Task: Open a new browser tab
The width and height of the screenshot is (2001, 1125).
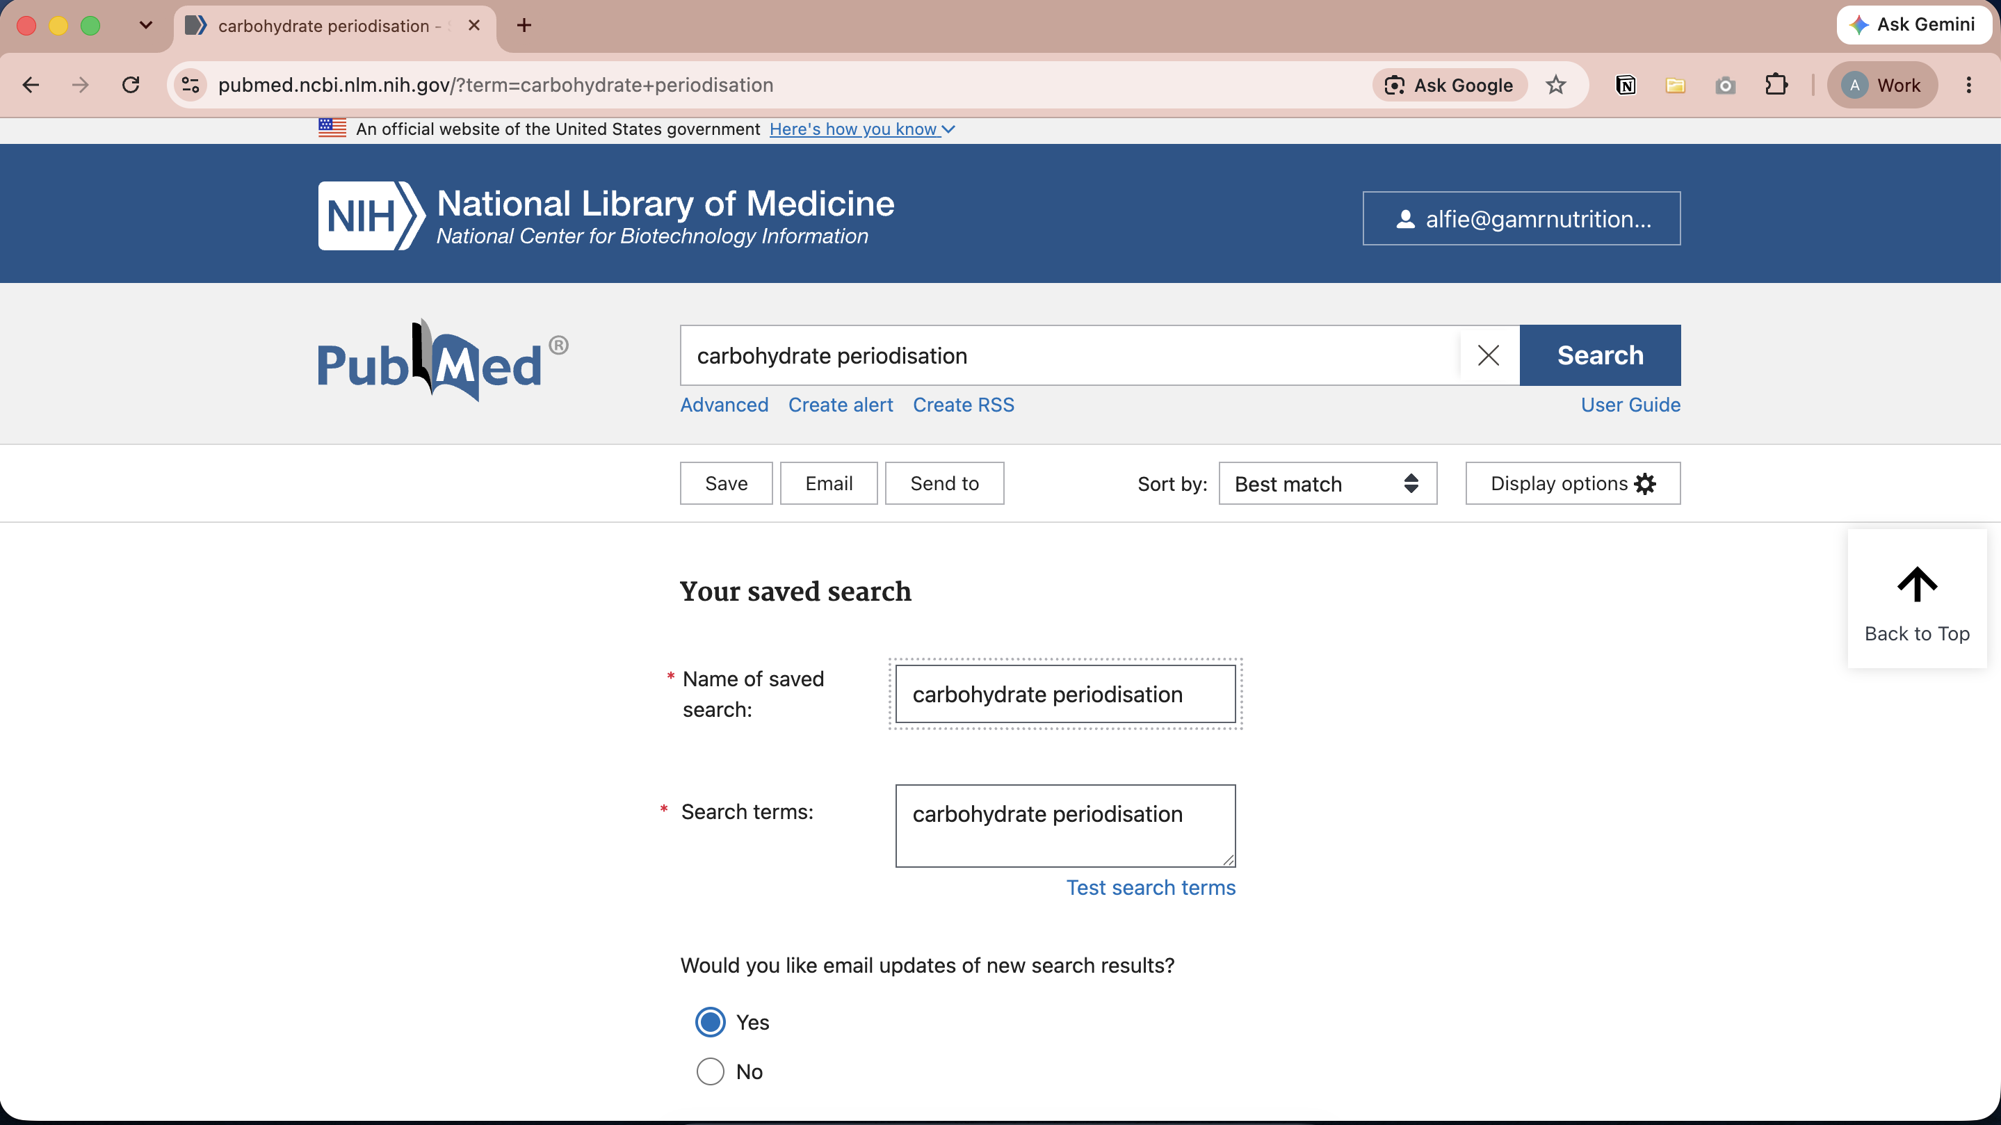Action: pos(524,26)
